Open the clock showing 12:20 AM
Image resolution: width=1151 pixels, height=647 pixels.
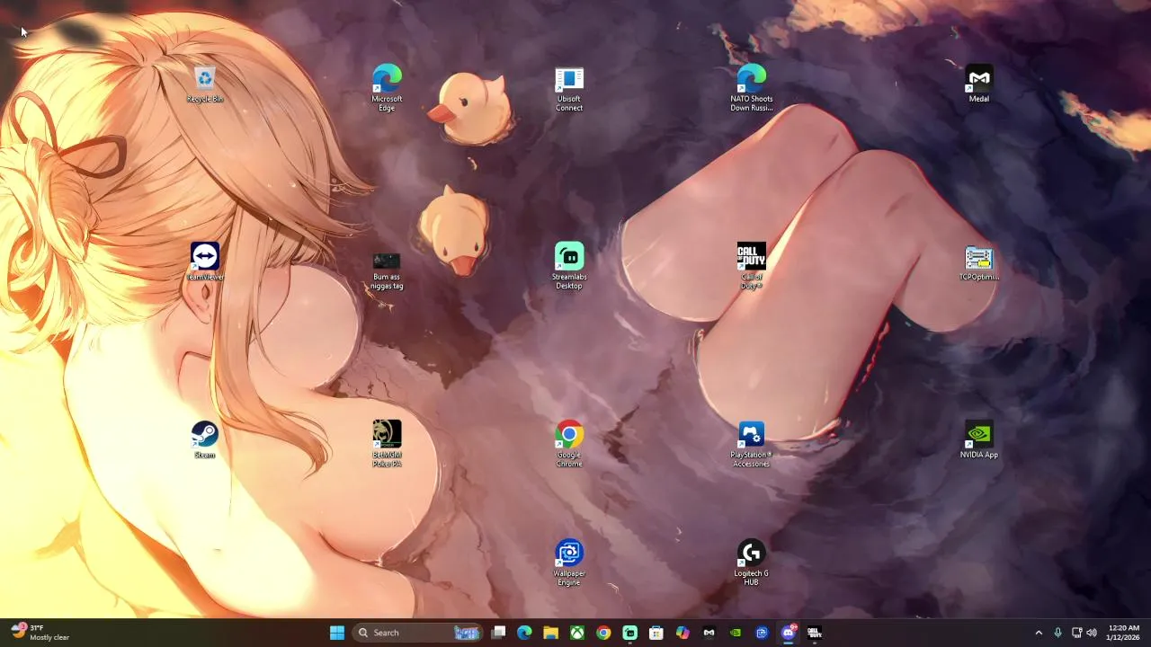[1124, 633]
